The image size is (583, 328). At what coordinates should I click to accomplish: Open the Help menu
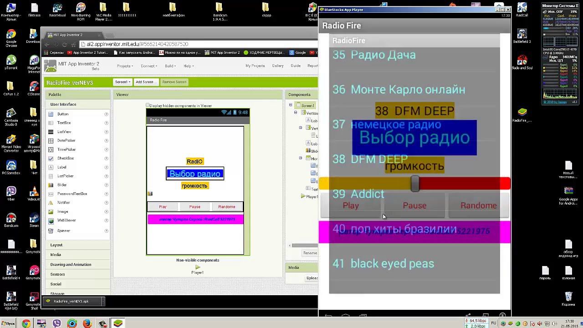(188, 66)
